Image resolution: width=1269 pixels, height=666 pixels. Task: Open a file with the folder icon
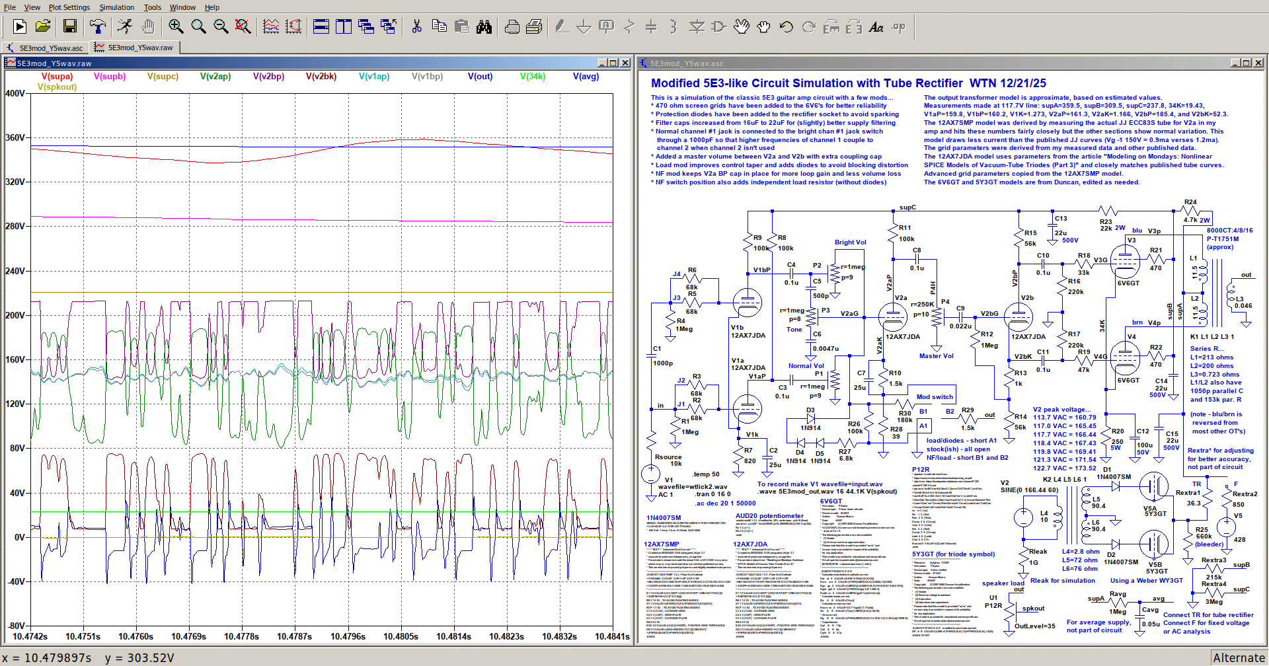pyautogui.click(x=43, y=26)
